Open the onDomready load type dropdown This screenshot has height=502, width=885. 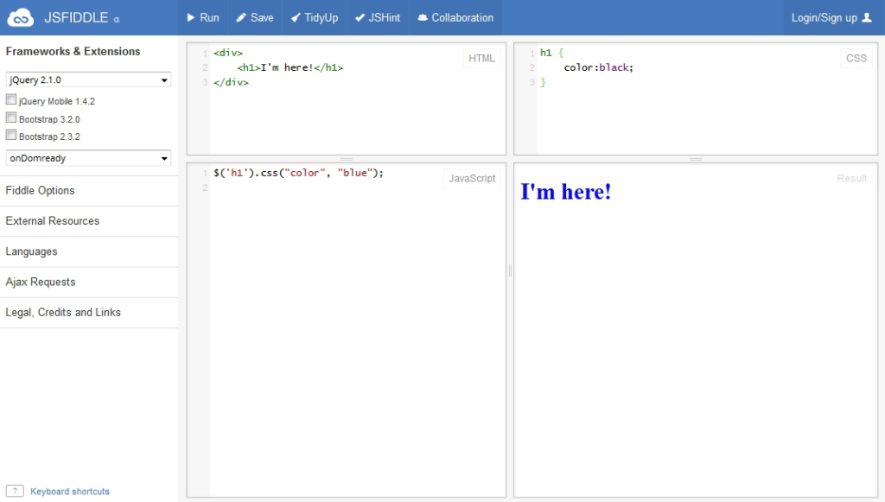(88, 158)
